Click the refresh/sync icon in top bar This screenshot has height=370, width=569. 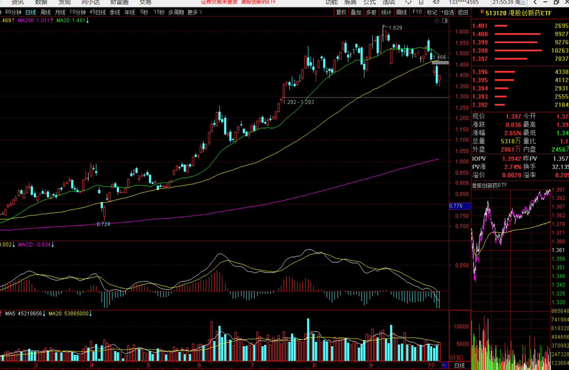coord(408,2)
